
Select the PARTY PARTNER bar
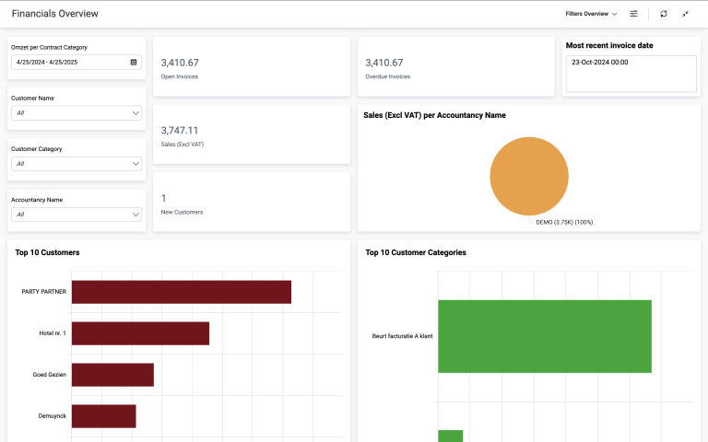(x=181, y=292)
